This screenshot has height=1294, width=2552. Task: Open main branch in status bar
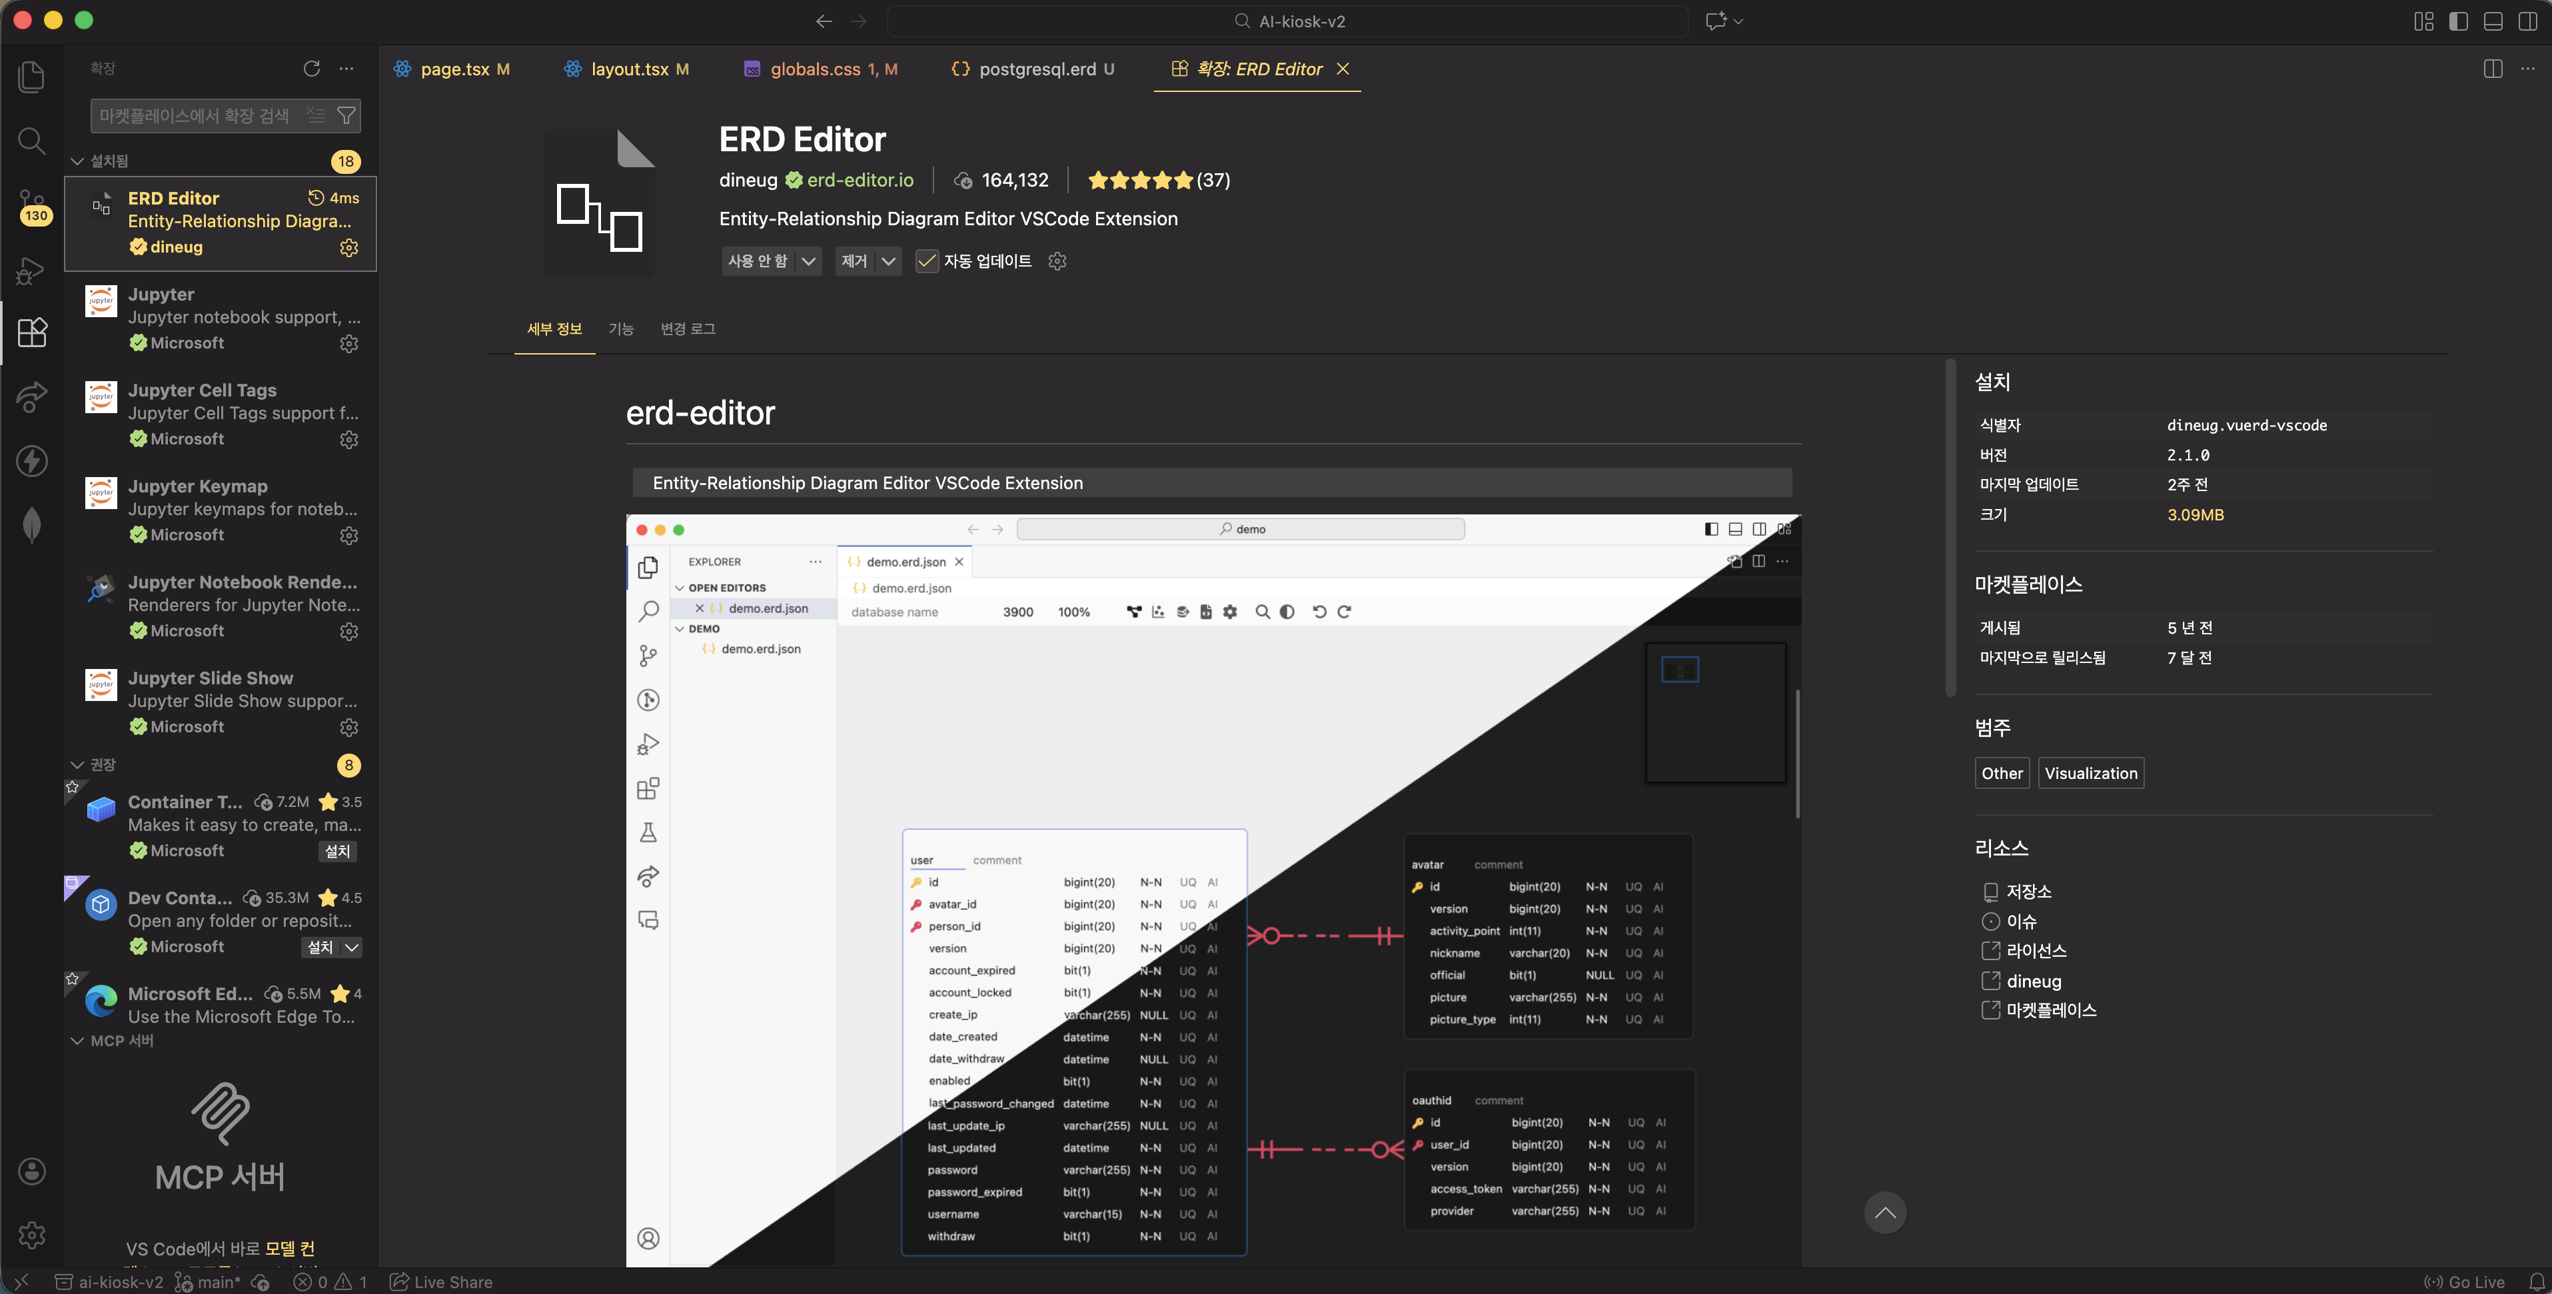coord(207,1281)
